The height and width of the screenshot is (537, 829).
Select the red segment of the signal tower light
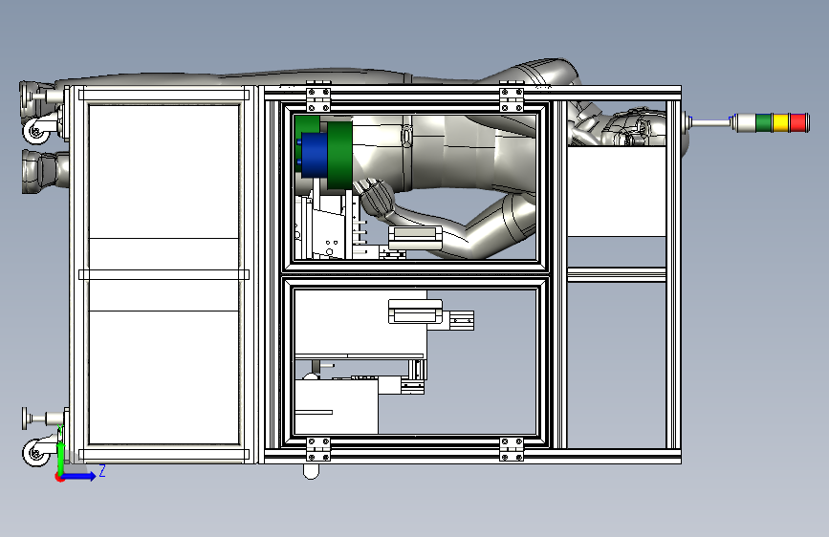click(799, 122)
